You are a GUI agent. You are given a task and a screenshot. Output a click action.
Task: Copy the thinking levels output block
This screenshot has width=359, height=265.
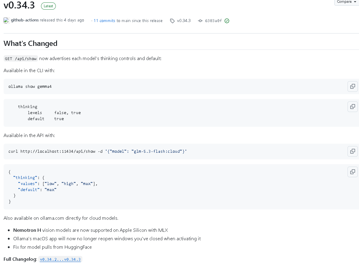coord(353,107)
